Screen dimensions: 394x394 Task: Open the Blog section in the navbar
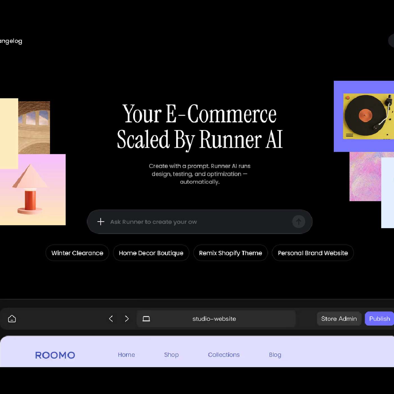coord(275,355)
